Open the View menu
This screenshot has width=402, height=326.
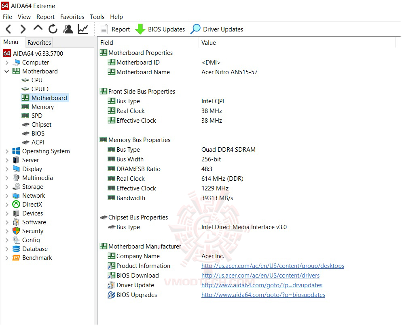pyautogui.click(x=24, y=17)
